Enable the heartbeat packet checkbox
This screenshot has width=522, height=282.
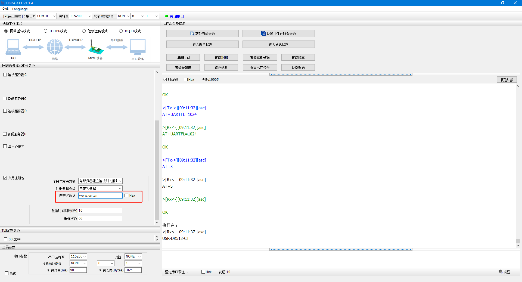pos(5,146)
